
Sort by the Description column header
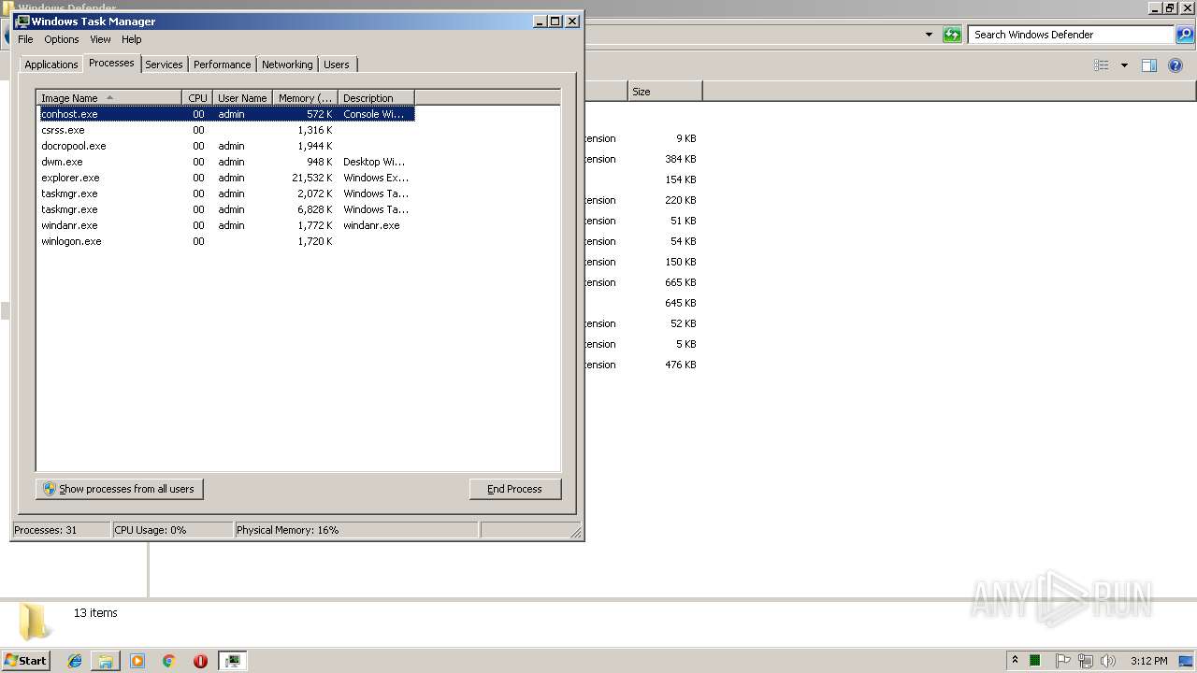click(x=376, y=98)
